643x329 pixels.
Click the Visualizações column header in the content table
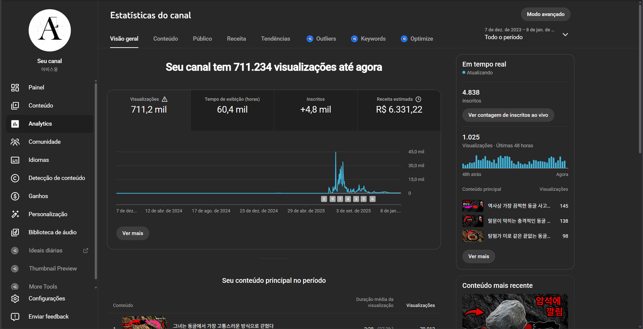(420, 306)
